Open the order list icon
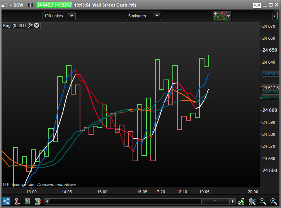The height and width of the screenshot is (208, 281). (27, 201)
